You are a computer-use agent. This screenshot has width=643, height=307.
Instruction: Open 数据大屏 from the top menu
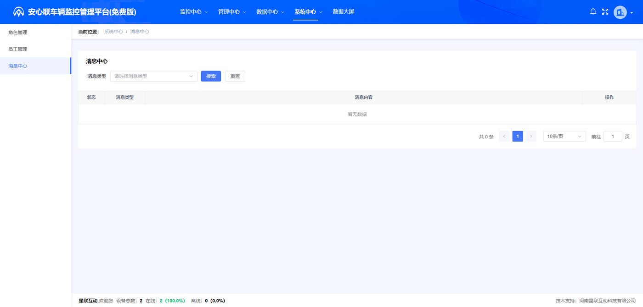pos(344,12)
